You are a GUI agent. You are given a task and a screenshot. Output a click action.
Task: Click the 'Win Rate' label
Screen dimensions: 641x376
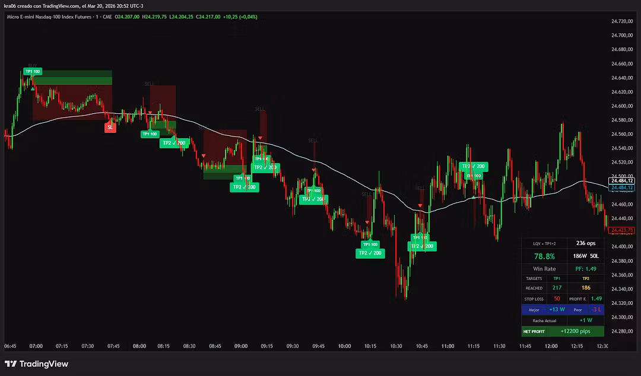pos(544,269)
